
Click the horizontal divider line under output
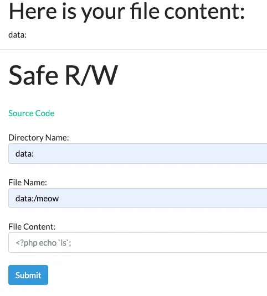[133, 49]
